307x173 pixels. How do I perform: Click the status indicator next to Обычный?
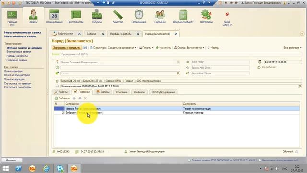297,152
